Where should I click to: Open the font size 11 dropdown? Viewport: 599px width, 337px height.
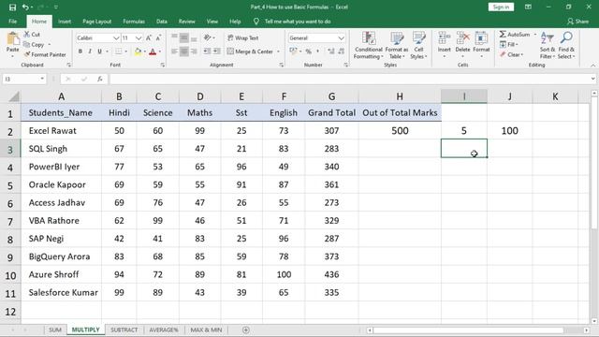pyautogui.click(x=139, y=37)
